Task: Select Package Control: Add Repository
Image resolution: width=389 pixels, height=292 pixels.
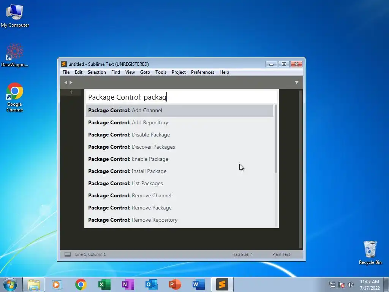Action: [179, 123]
